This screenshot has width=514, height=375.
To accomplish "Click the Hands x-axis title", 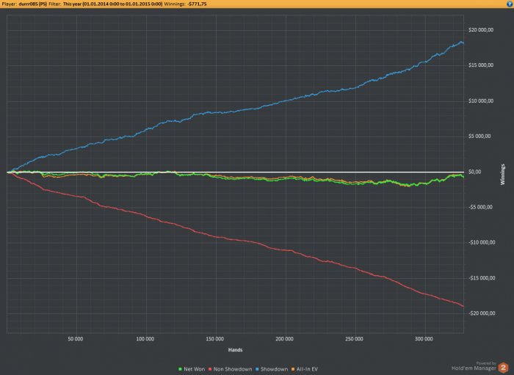I will (236, 350).
